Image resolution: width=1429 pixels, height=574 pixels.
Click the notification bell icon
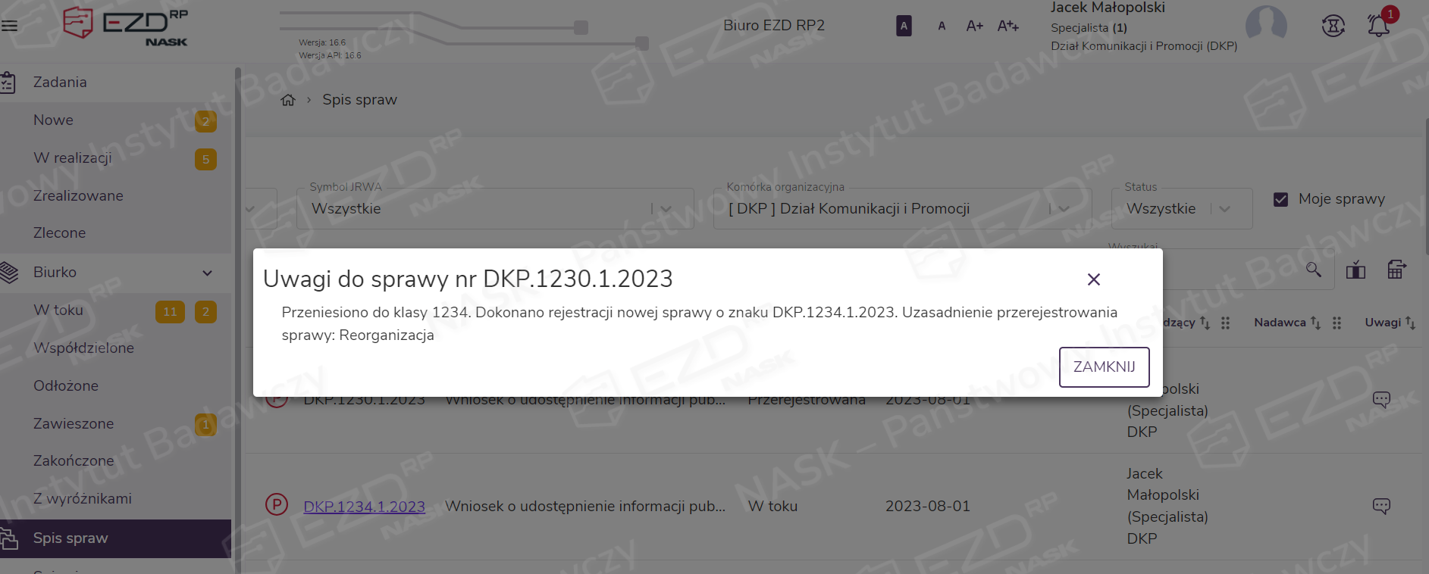point(1377,26)
